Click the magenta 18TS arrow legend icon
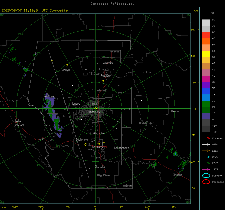225x210 pixels. pos(206,170)
